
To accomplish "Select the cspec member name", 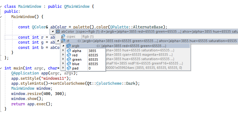I will (x=71, y=36).
